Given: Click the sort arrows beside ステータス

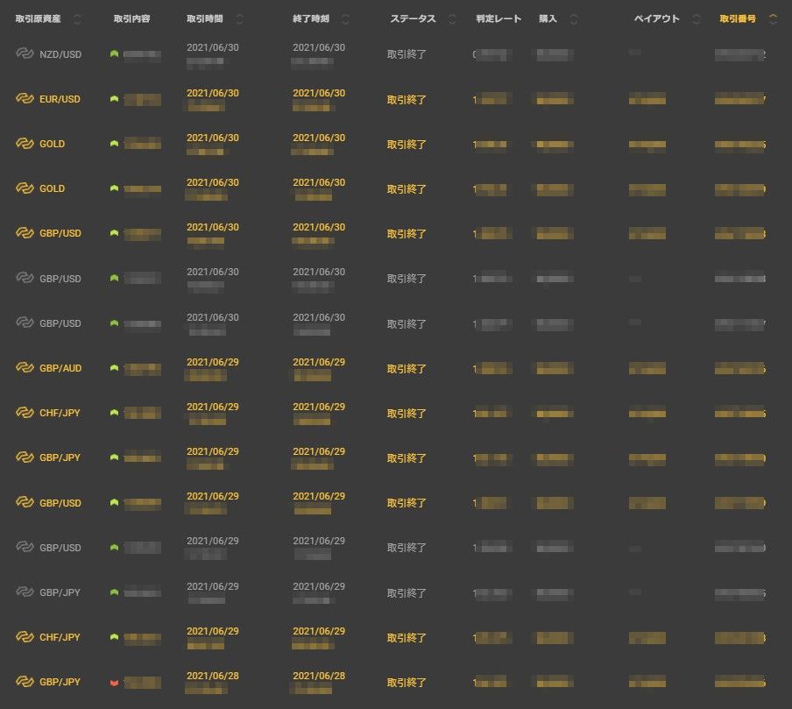Looking at the screenshot, I should 452,19.
